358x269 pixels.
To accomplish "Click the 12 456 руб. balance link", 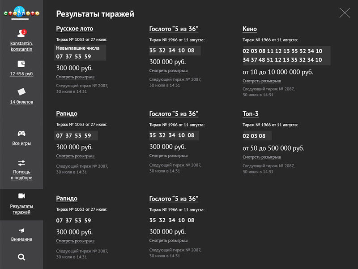I will 21,74.
